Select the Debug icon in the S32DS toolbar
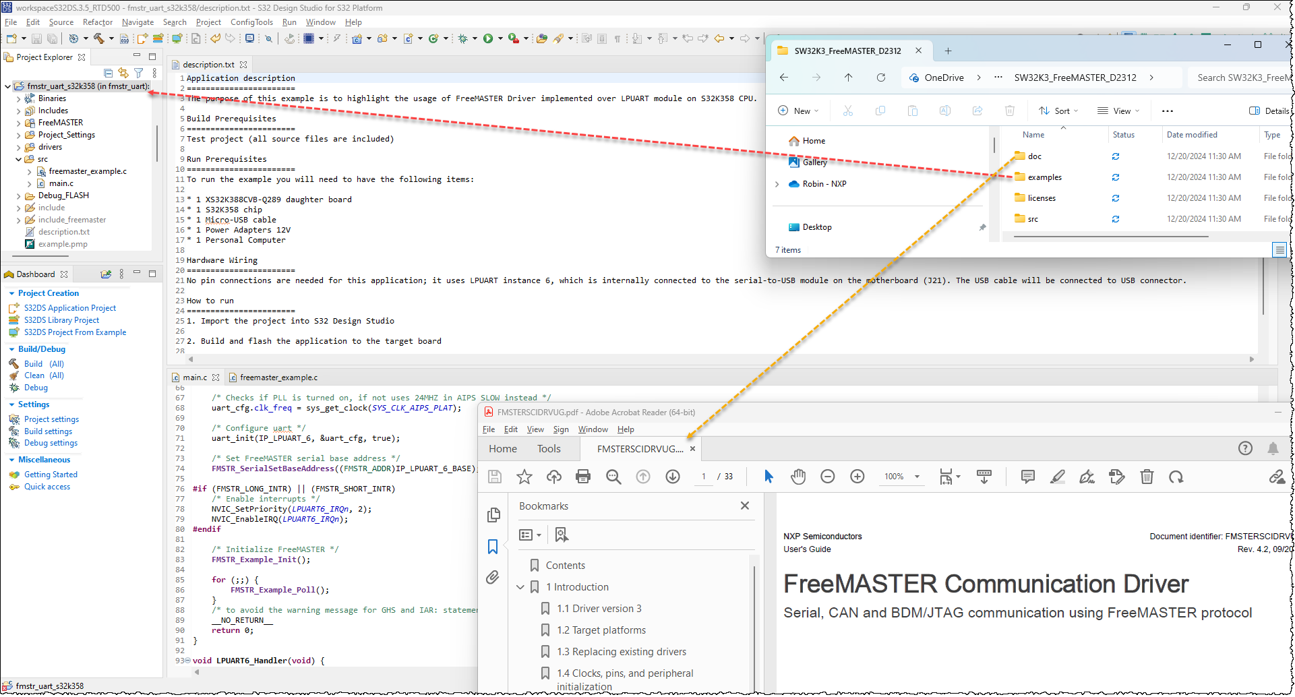 click(463, 38)
